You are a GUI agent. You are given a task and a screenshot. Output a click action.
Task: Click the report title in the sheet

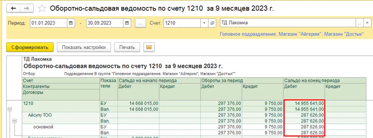123,66
